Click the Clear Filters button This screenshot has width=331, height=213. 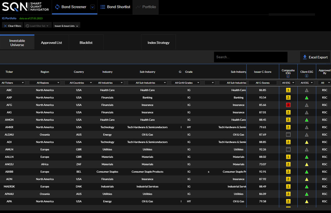(13, 26)
